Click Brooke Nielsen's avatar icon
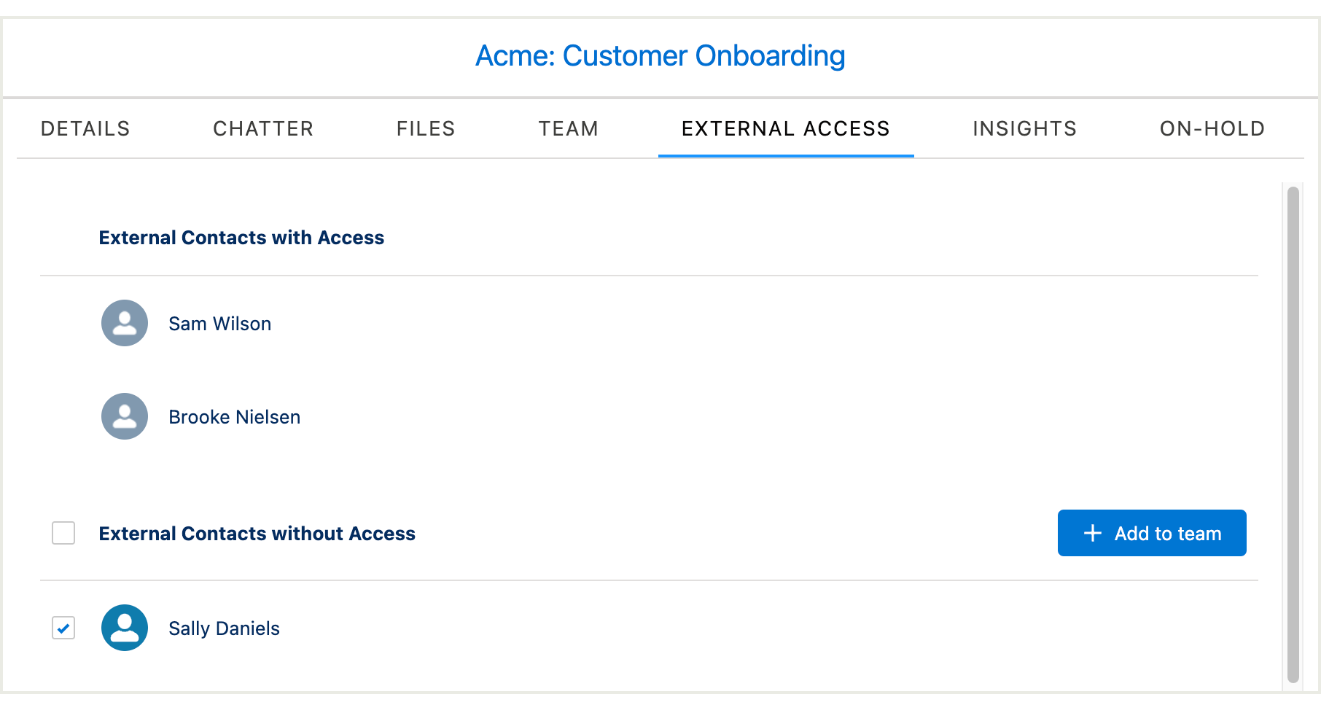 (x=124, y=416)
